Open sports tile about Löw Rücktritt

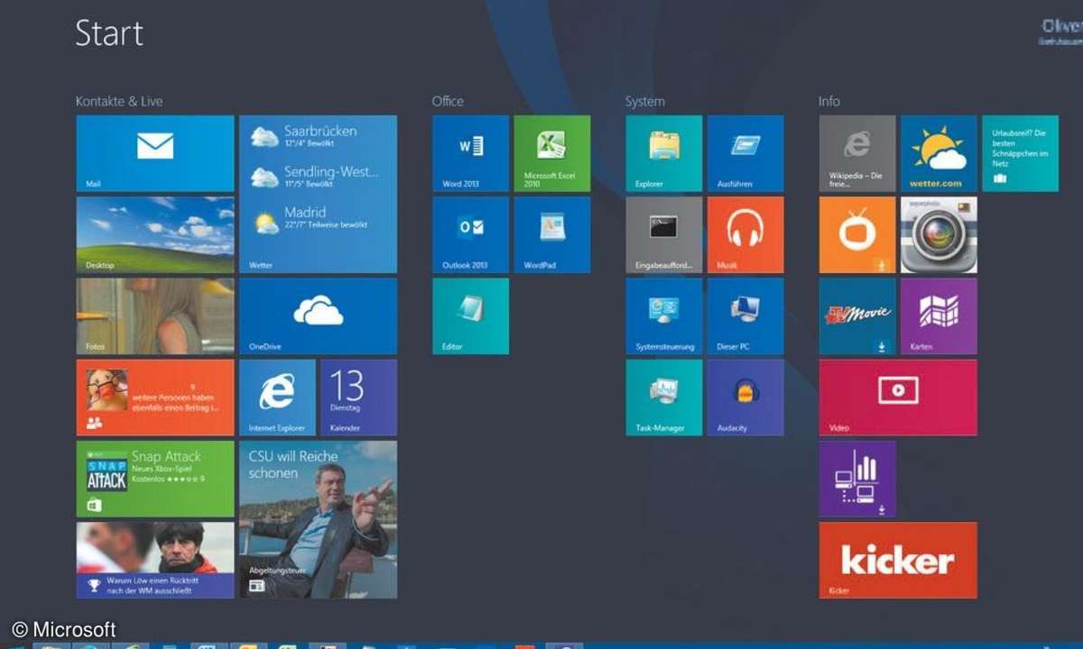click(155, 560)
